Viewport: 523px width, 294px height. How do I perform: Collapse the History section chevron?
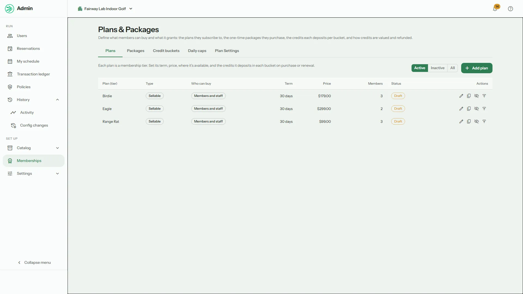point(57,100)
